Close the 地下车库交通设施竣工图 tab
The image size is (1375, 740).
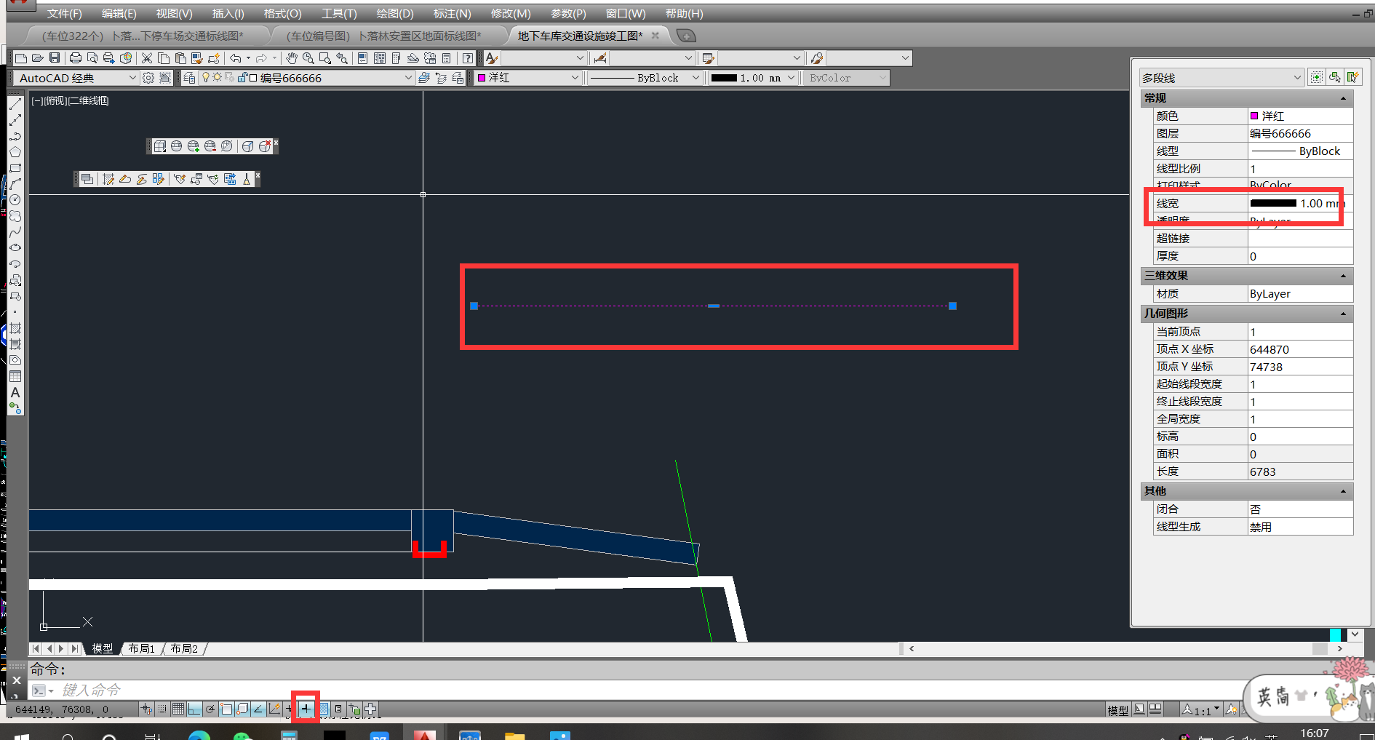point(655,35)
